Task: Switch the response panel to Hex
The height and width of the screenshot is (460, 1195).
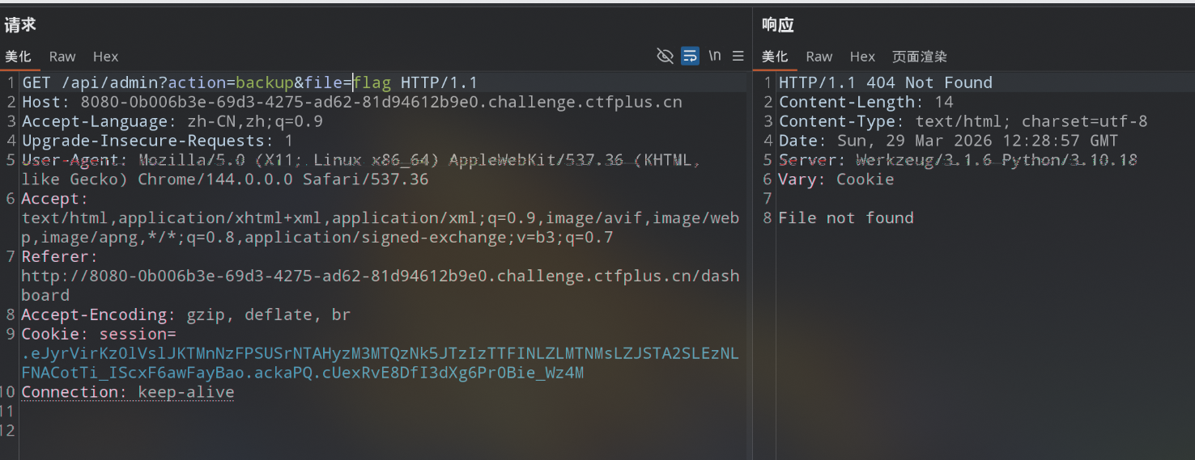Action: [862, 57]
